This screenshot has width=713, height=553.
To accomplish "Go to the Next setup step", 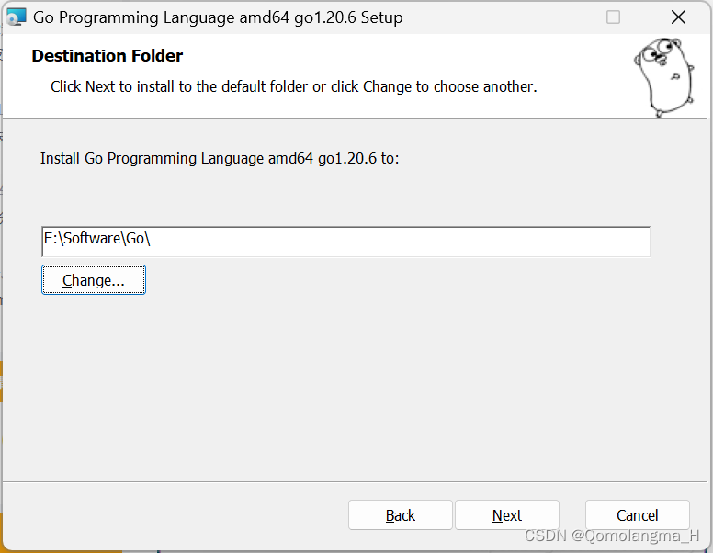I will point(507,515).
